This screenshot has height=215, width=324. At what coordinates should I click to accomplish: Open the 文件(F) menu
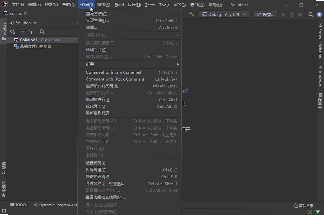[x=17, y=5]
